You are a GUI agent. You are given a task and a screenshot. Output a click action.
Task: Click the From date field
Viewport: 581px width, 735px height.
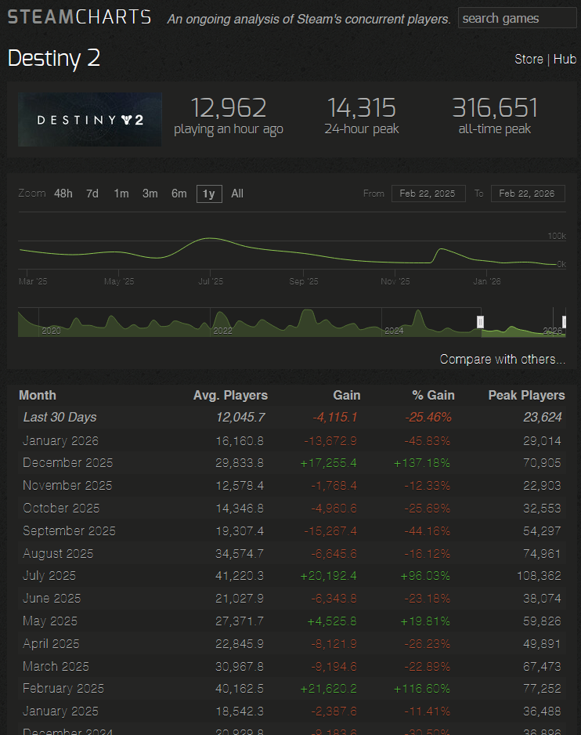[x=428, y=194]
